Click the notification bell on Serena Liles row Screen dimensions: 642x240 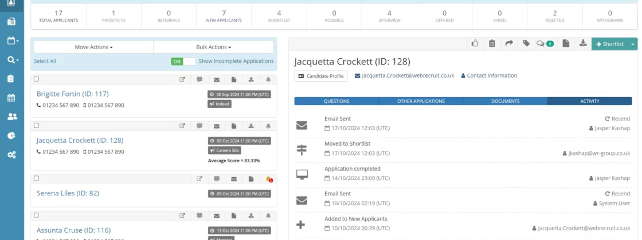(269, 179)
